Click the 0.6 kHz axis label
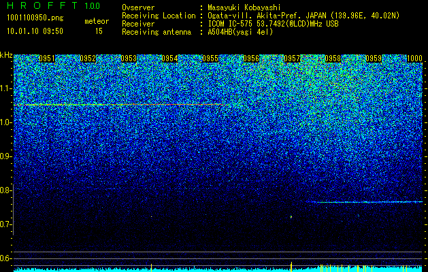428x272 pixels. [6, 258]
